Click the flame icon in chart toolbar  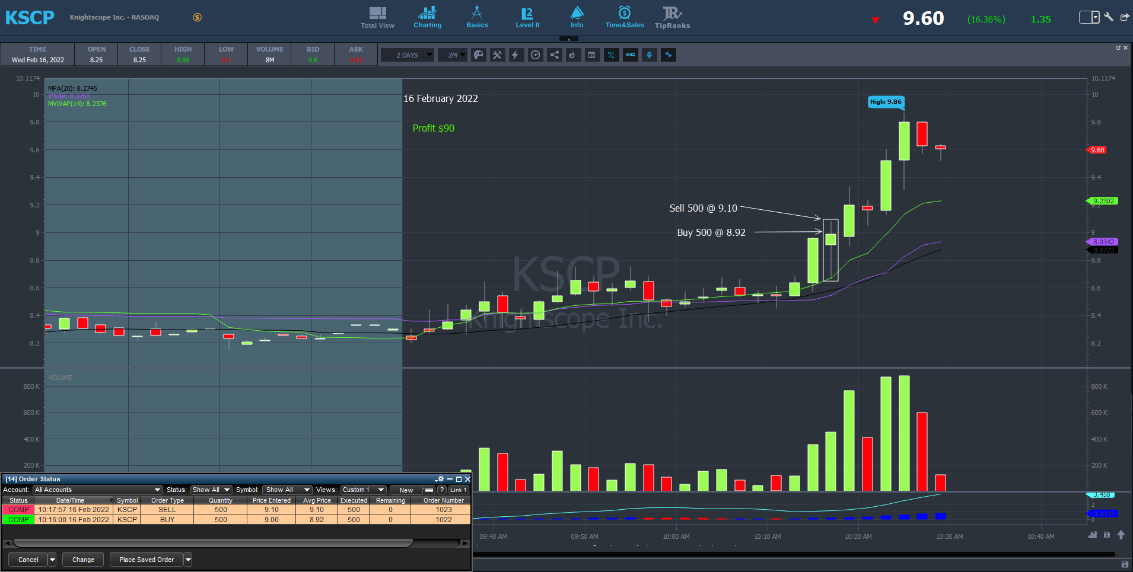click(x=572, y=55)
